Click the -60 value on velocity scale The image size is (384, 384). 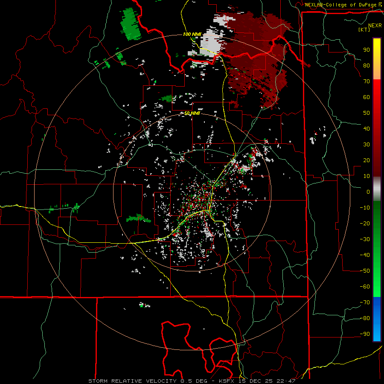tap(365, 287)
